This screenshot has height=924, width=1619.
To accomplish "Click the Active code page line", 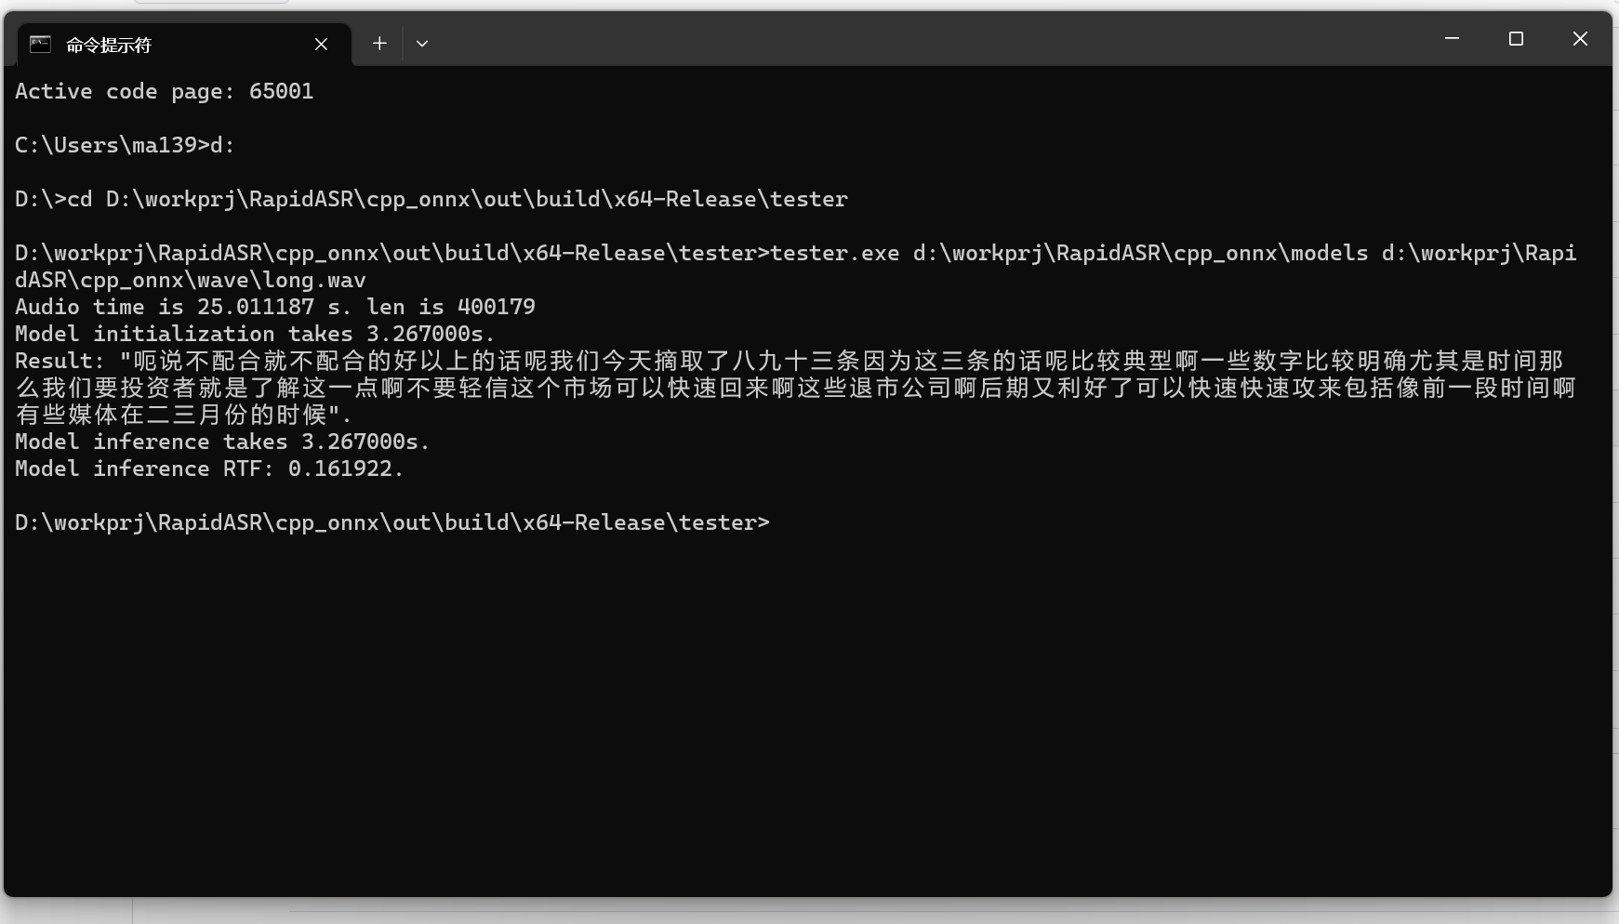I will pos(165,90).
